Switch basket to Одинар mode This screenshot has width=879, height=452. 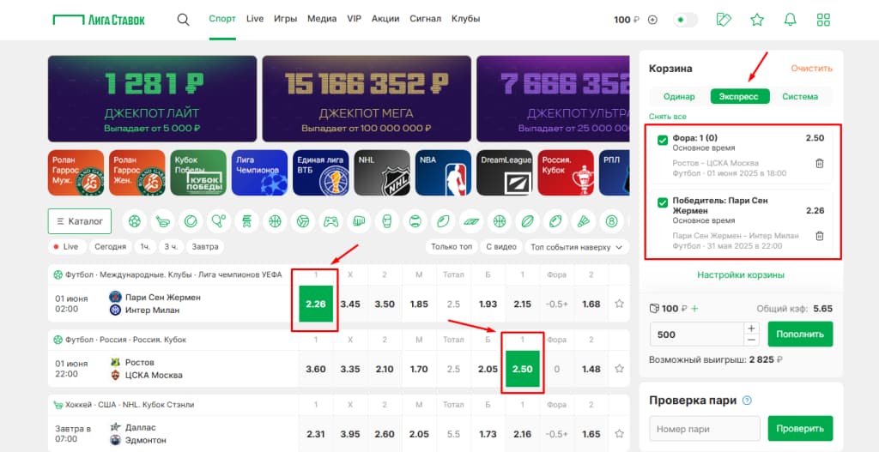coord(679,96)
